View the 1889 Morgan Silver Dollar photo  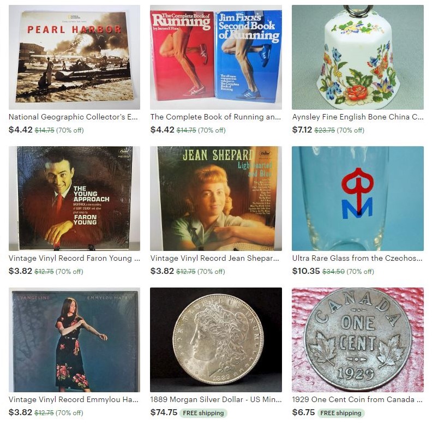pos(215,340)
